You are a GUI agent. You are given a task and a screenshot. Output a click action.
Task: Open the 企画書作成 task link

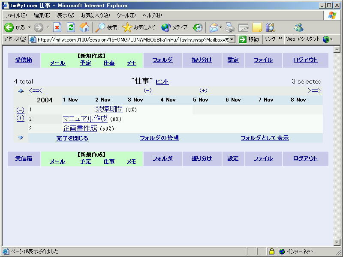80,128
